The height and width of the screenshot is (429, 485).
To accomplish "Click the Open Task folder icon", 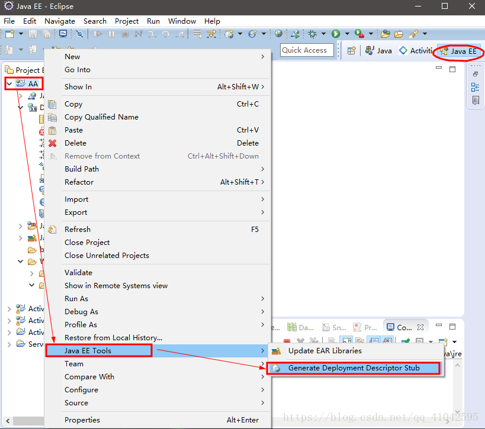I will pyautogui.click(x=399, y=34).
